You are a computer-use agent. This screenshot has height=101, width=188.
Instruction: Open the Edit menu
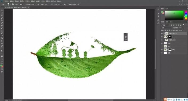tap(12, 1)
